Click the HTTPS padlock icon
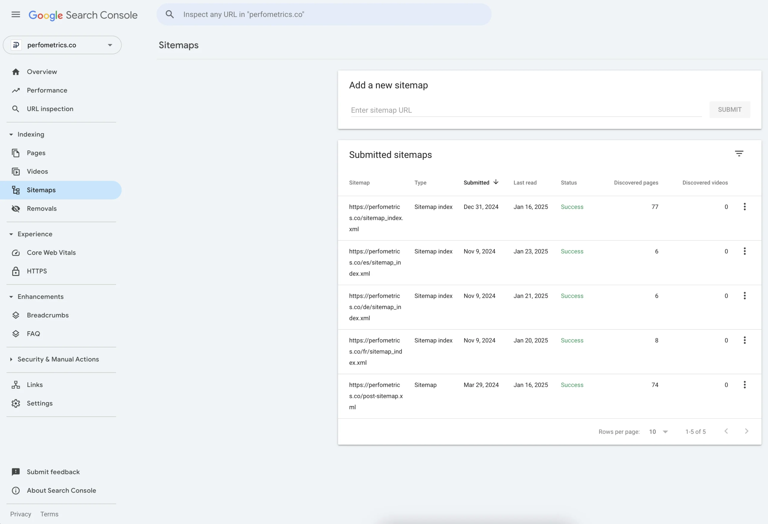 point(16,271)
